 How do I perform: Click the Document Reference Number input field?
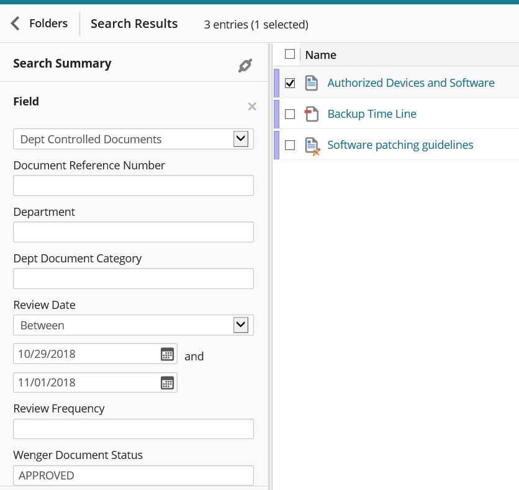[133, 185]
